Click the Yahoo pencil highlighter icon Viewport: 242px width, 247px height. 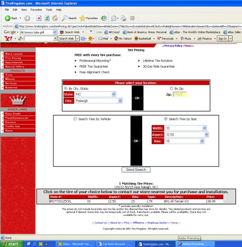pos(20,38)
